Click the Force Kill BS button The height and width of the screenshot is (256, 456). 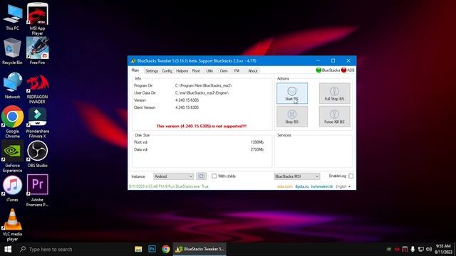pyautogui.click(x=334, y=116)
